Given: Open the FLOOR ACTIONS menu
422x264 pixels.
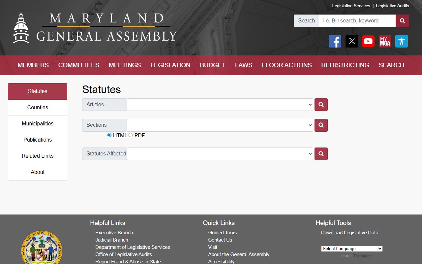Looking at the screenshot, I should [287, 65].
